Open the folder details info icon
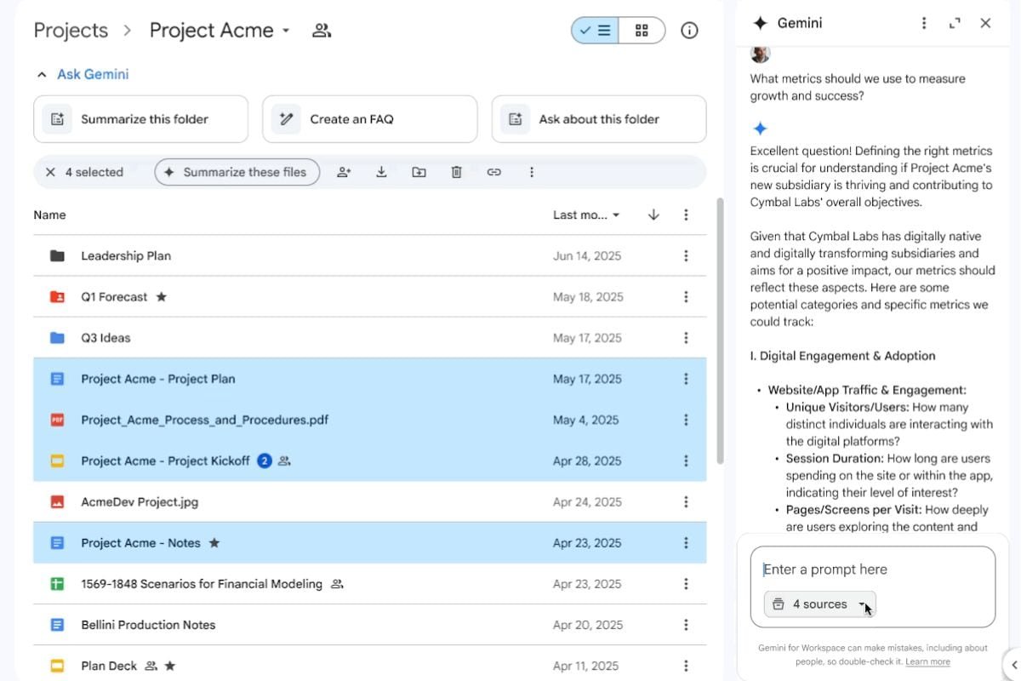Viewport: 1021px width, 681px height. point(689,31)
